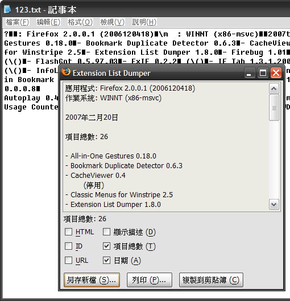Screen dimensions: 290x301
Task: Click the Notepad icon in the title bar
Action: 7,9
